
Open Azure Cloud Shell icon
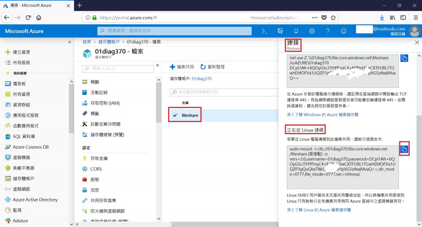pos(264,31)
